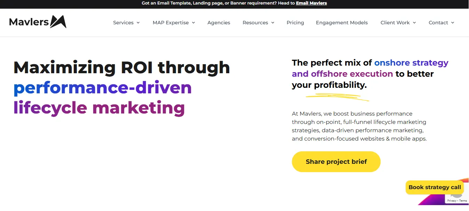Expand the Services dropdown chevron
The width and height of the screenshot is (469, 211).
pos(138,23)
